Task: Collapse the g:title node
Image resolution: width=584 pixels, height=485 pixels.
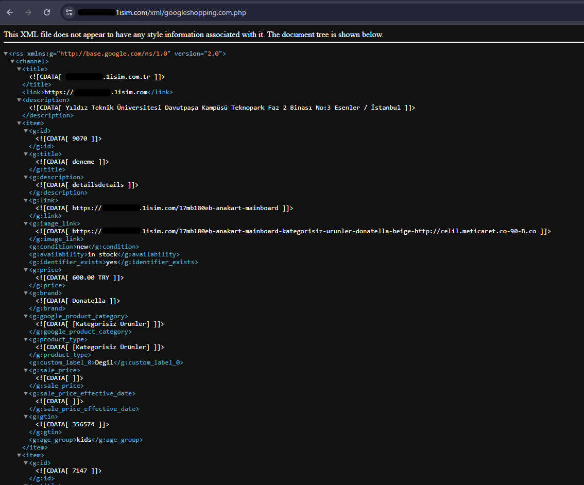Action: point(26,154)
